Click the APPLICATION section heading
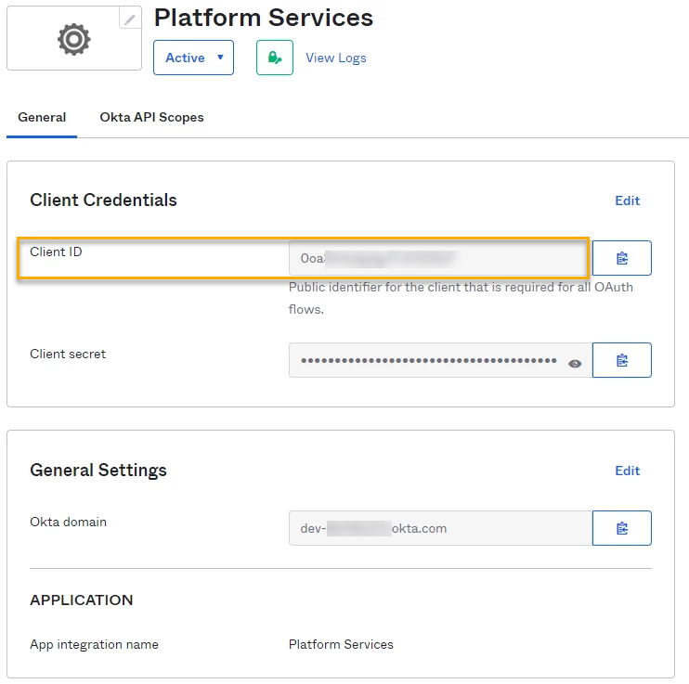 pyautogui.click(x=82, y=600)
